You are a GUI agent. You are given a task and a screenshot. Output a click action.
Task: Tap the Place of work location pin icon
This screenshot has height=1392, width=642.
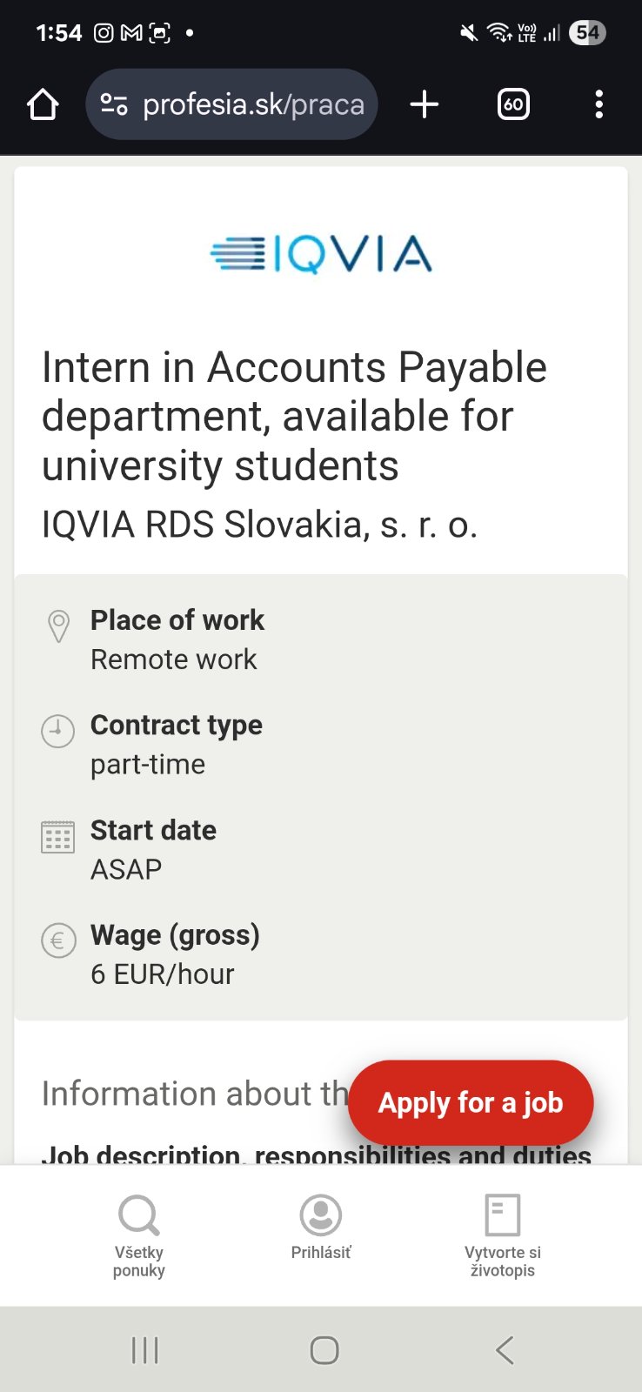click(x=58, y=626)
